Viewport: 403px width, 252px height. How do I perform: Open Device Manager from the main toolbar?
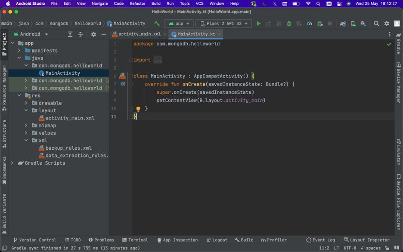pyautogui.click(x=353, y=24)
